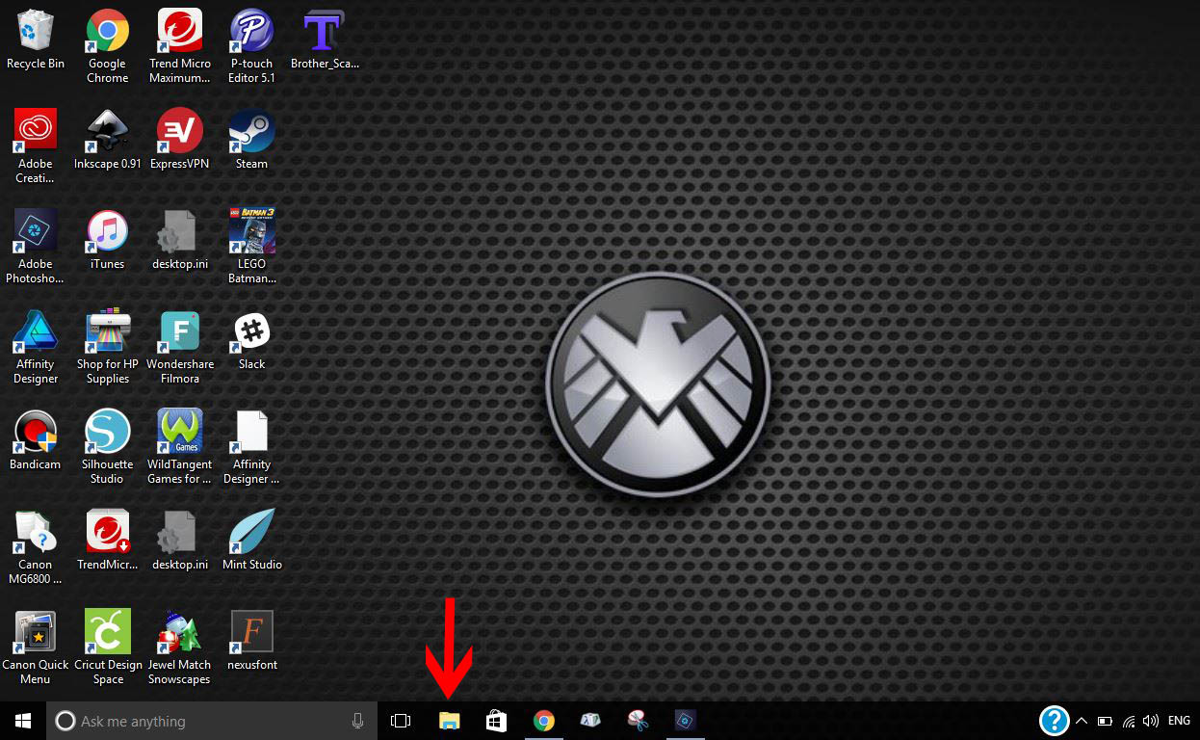1200x740 pixels.
Task: Click the ENG language indicator
Action: (x=1179, y=721)
